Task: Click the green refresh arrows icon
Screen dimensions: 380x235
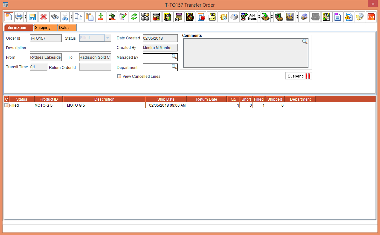Action: tap(134, 17)
